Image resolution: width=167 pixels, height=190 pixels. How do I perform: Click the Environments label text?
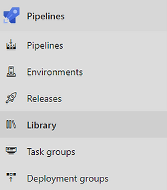(55, 72)
